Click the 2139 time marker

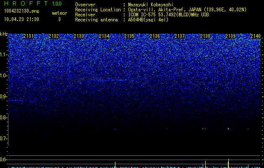coord(230,36)
